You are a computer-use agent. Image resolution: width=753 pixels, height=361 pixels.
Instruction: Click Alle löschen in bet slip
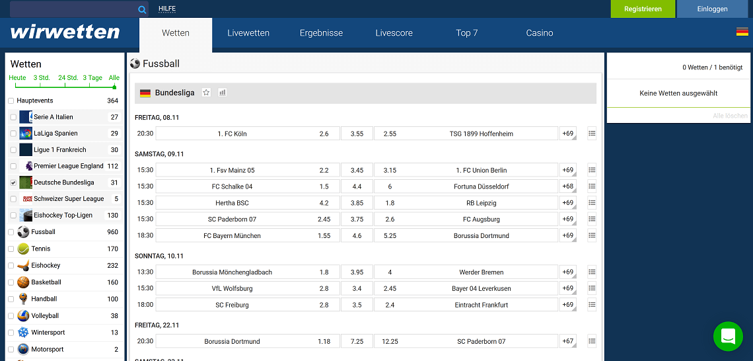coord(730,116)
